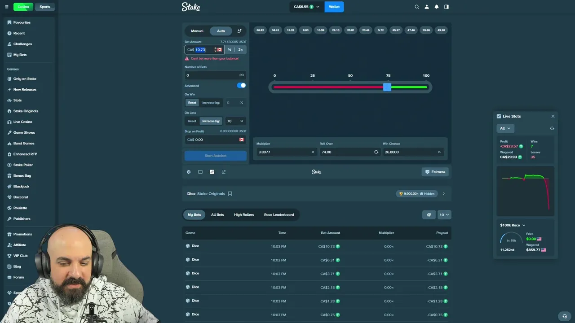Open the Stake Originals link
Image resolution: width=575 pixels, height=323 pixels.
[211, 194]
